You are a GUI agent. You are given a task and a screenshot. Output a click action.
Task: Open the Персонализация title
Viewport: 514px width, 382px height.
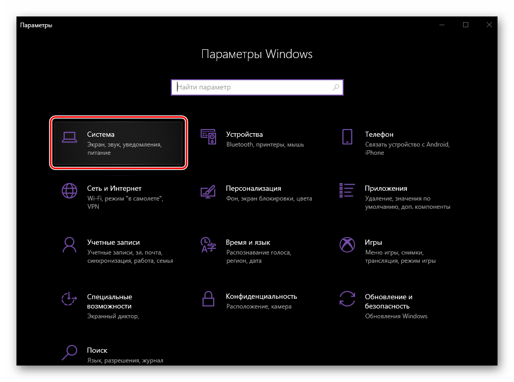click(x=253, y=188)
